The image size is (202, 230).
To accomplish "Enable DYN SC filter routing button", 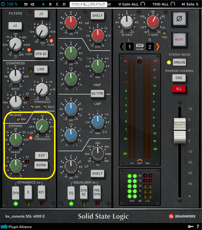I will 41,54.
